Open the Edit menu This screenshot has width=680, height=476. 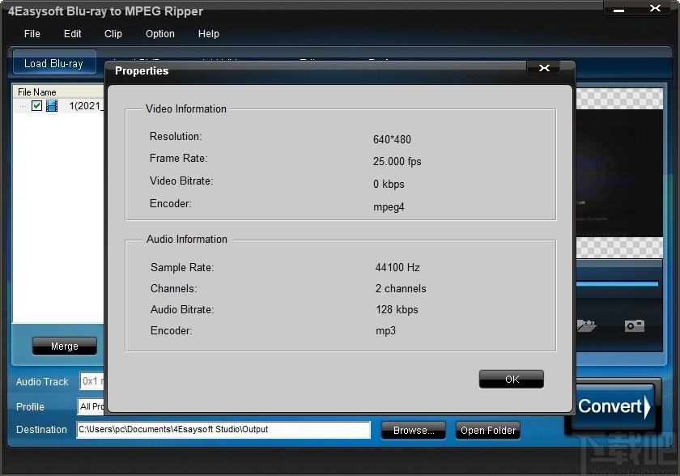(72, 34)
